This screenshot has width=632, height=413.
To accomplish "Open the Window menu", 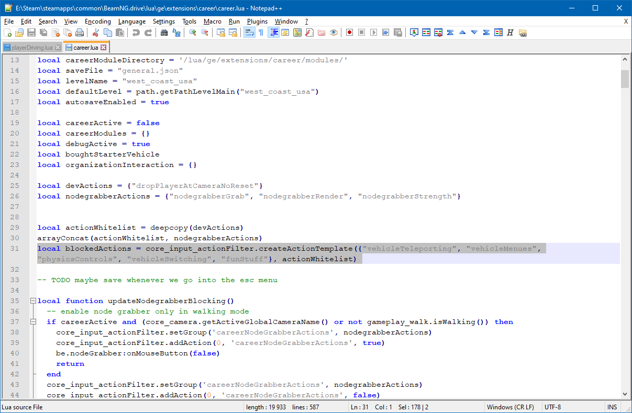I will pos(286,21).
